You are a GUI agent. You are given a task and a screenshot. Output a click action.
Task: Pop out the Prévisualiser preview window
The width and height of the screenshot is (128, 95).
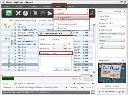click(x=123, y=61)
